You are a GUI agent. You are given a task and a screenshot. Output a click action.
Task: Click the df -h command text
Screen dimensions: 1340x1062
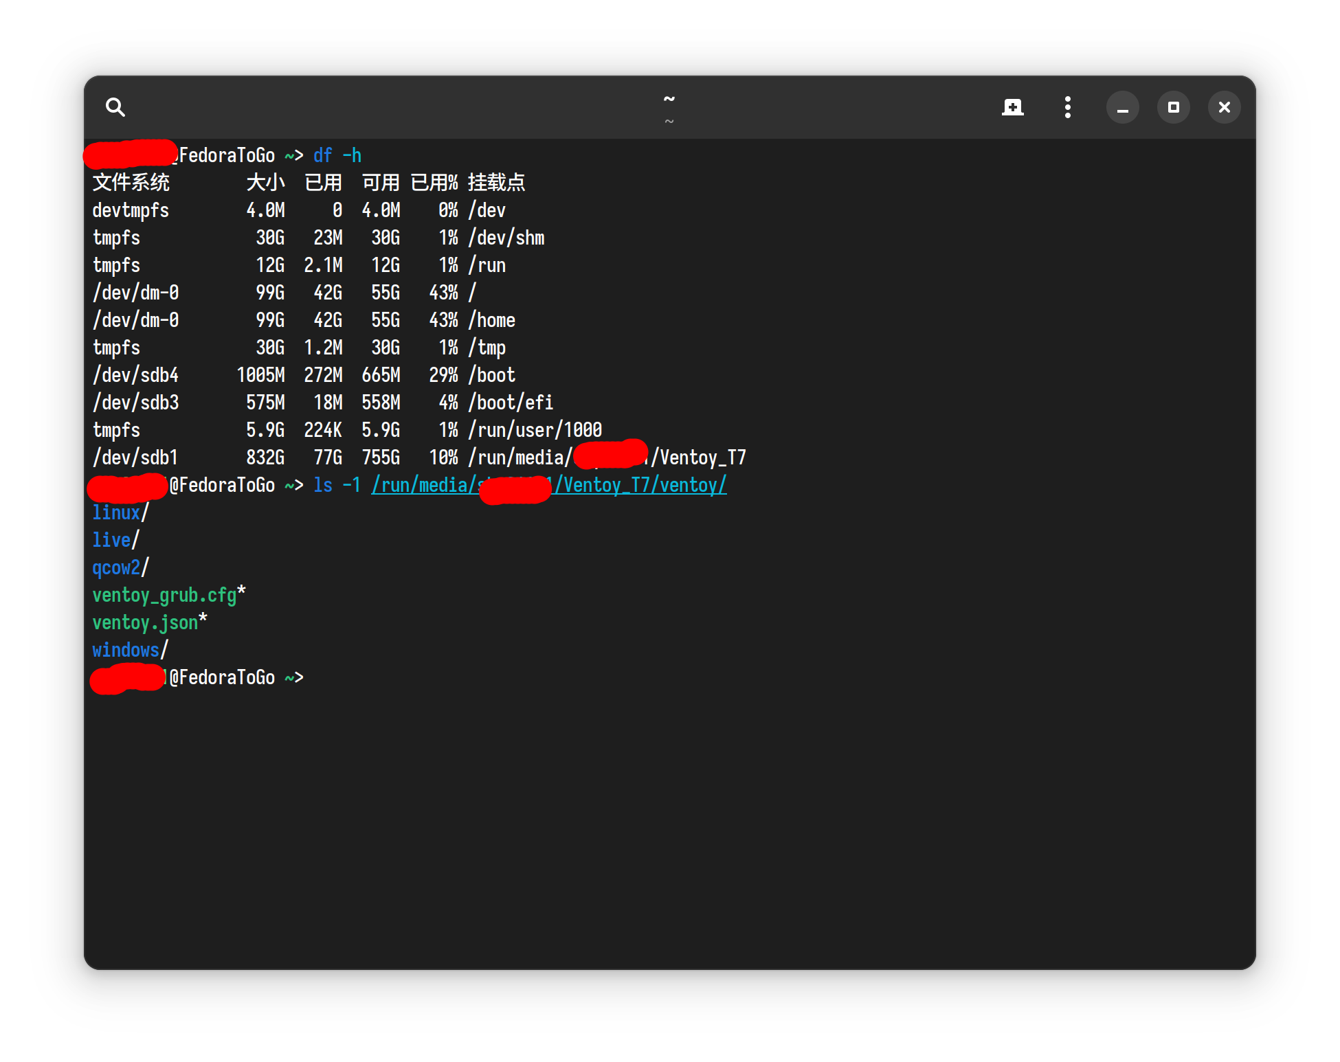coord(337,155)
